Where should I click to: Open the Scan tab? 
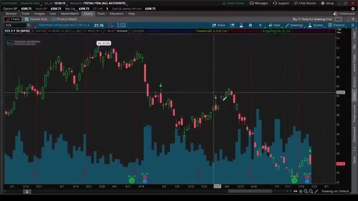(x=53, y=14)
